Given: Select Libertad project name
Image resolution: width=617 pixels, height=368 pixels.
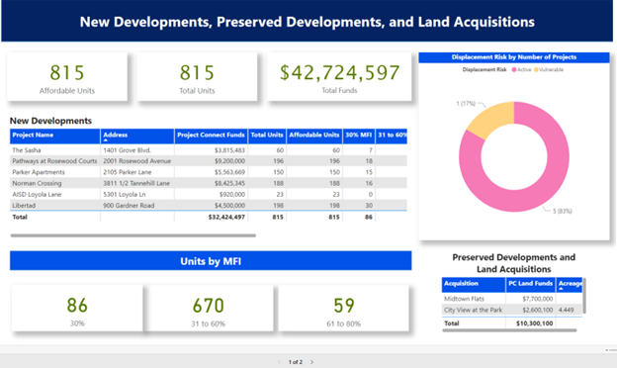Looking at the screenshot, I should point(24,205).
